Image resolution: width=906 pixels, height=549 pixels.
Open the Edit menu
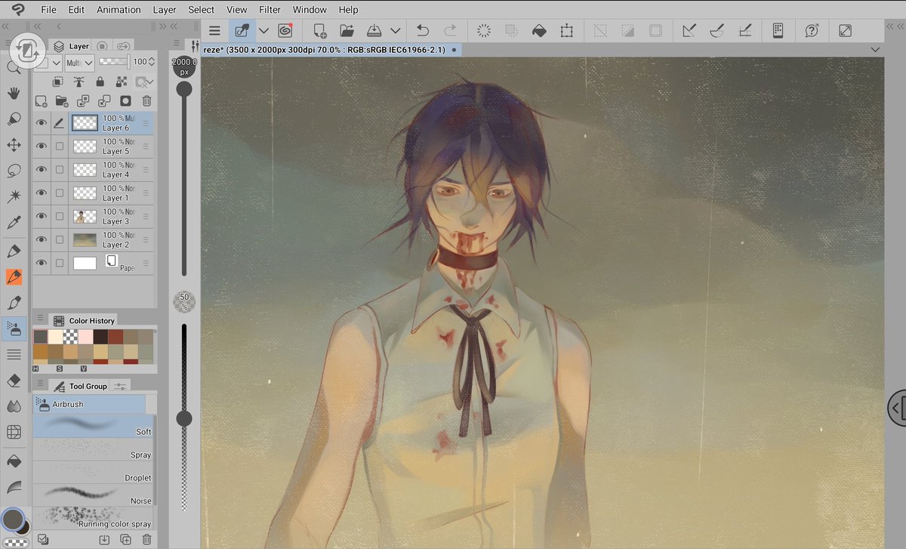(x=76, y=10)
